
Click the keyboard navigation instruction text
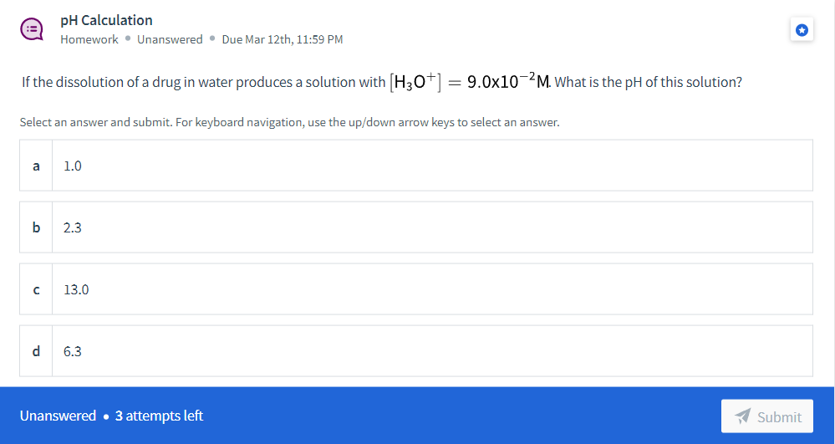click(x=290, y=123)
